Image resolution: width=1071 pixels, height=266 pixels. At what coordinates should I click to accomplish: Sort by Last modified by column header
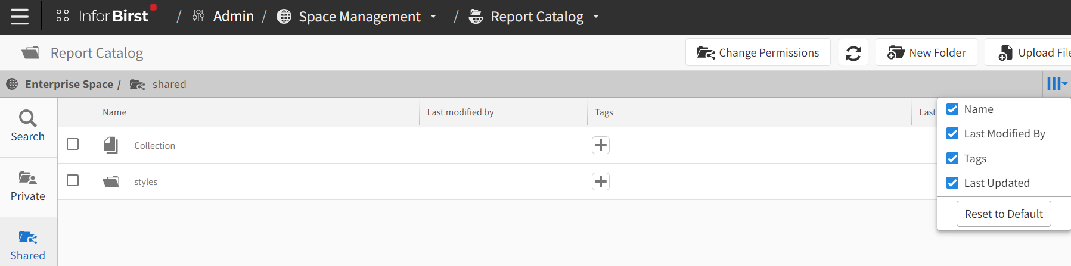click(x=460, y=112)
